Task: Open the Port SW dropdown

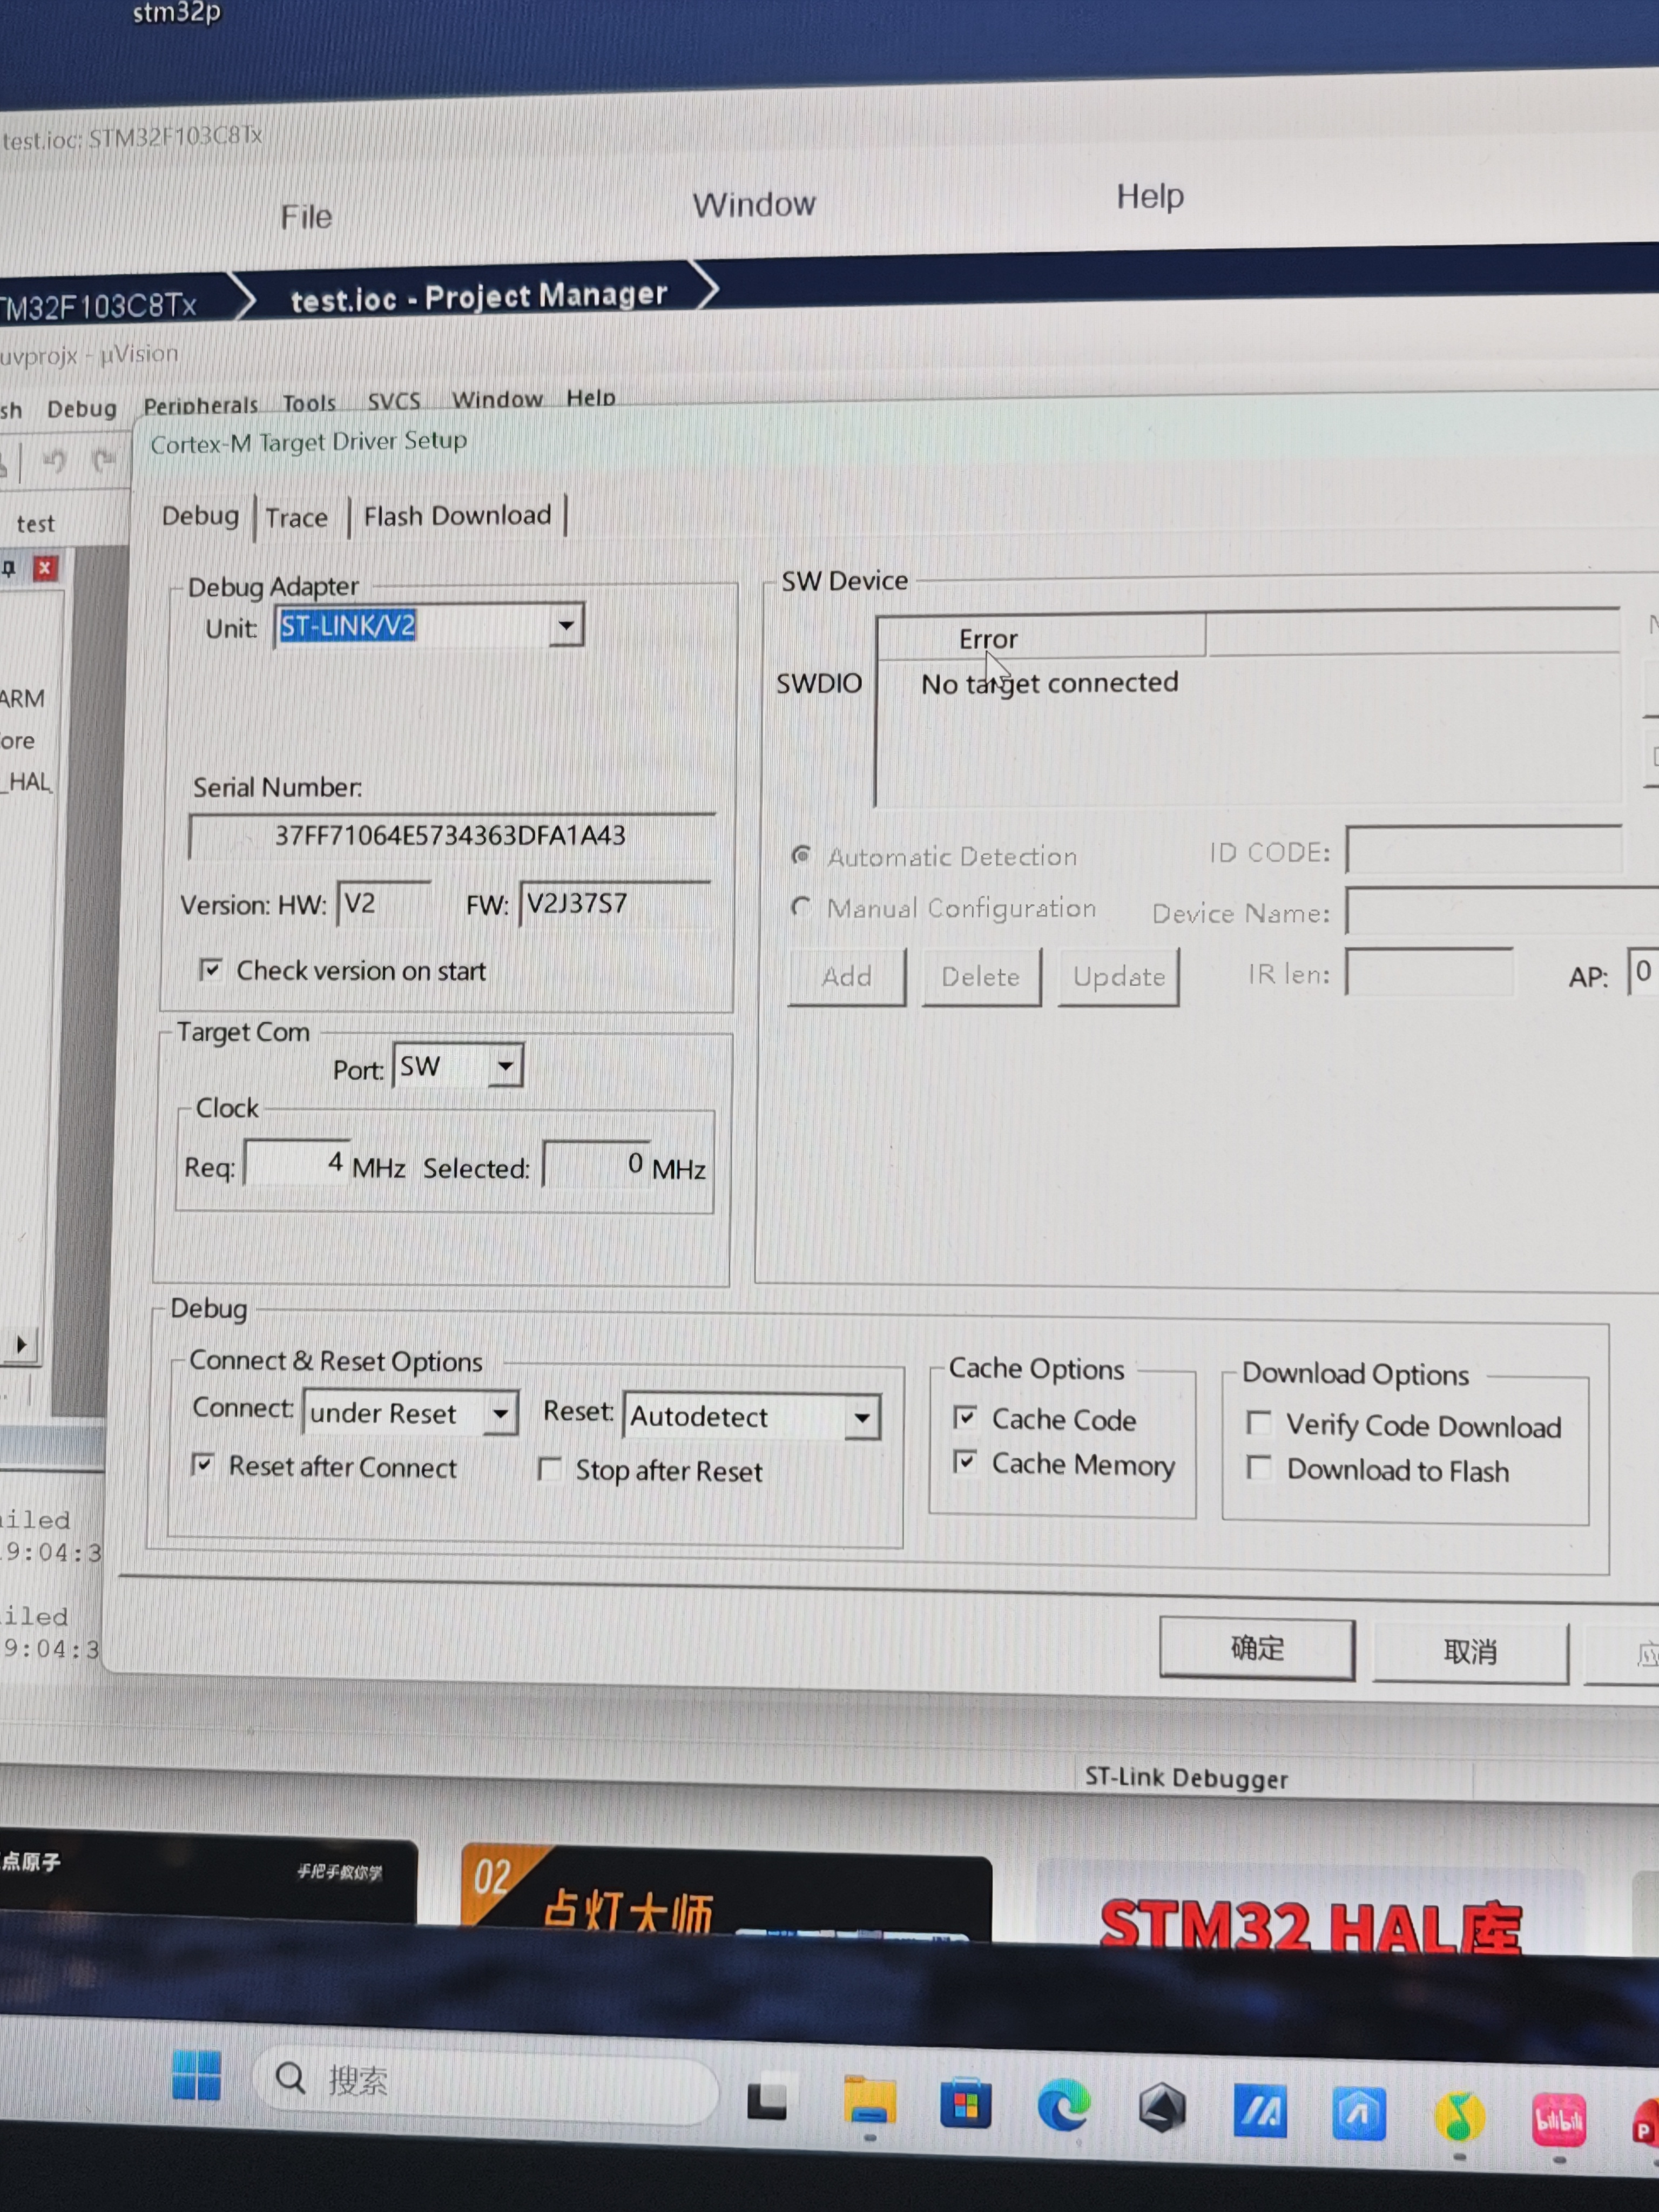Action: (x=506, y=1066)
